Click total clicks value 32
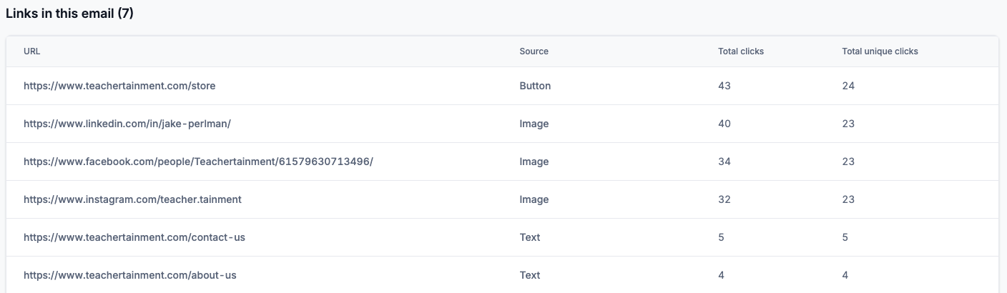The image size is (1007, 293). point(724,199)
